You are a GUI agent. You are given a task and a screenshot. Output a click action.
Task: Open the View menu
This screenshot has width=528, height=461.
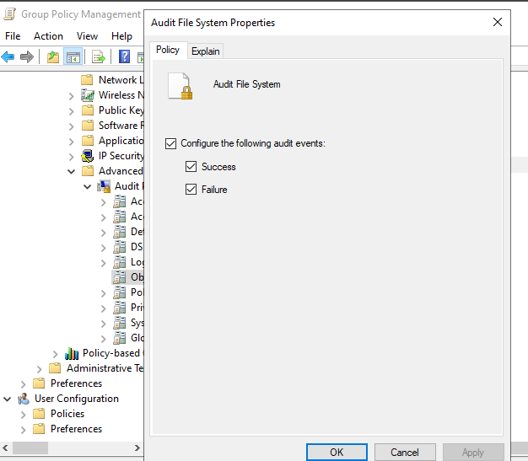(87, 36)
